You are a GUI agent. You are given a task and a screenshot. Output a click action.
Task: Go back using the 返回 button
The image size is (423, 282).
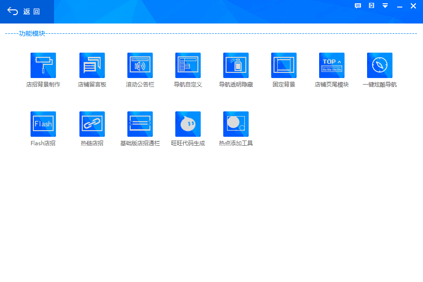[x=24, y=12]
